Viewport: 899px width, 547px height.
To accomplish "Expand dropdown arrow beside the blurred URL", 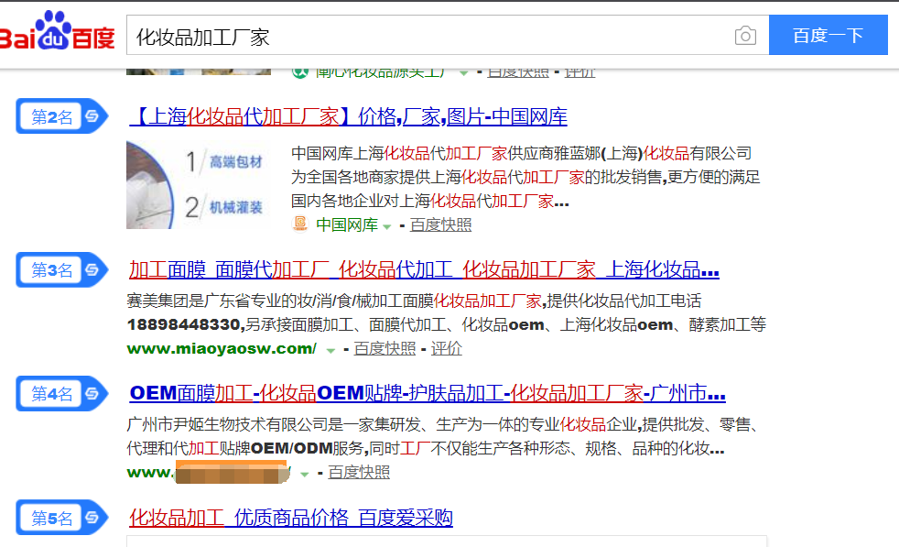I will (305, 474).
